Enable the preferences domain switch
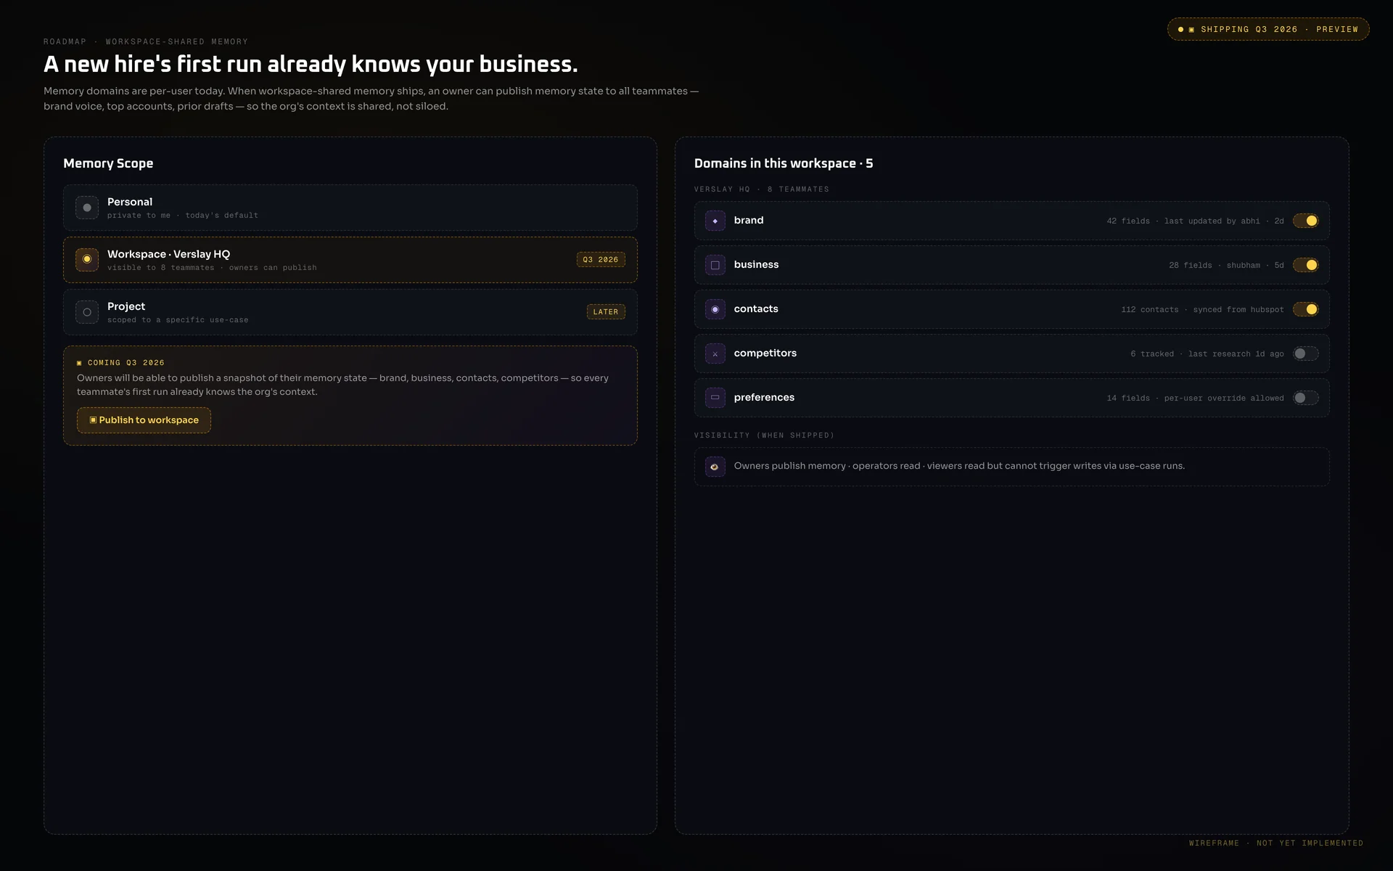This screenshot has width=1393, height=871. click(x=1305, y=398)
